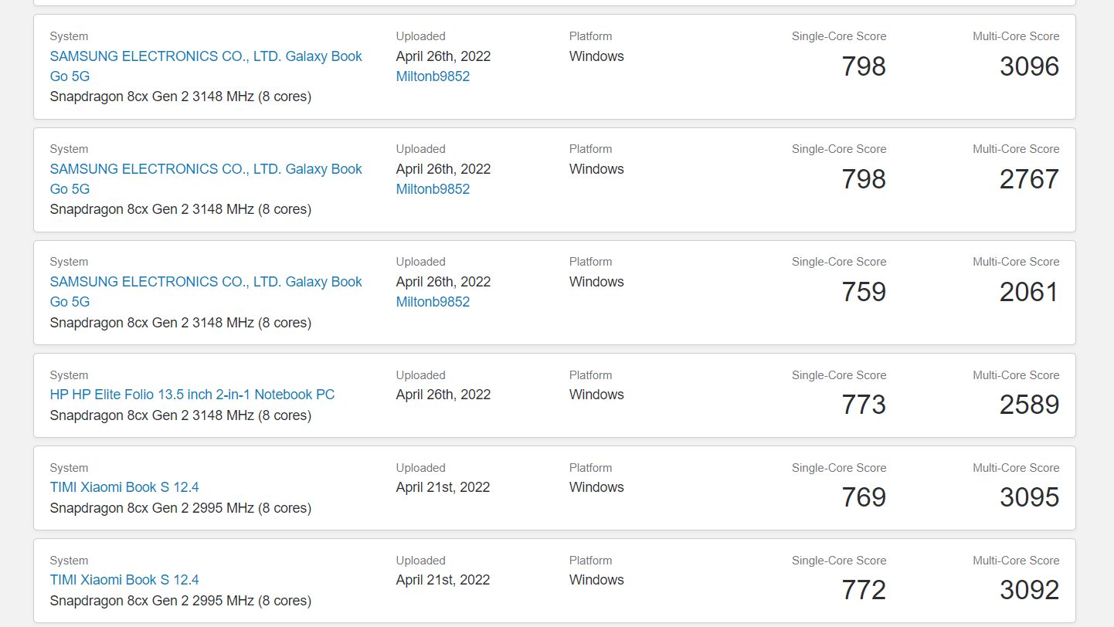This screenshot has width=1114, height=627.
Task: Open Xiaomi Book S 12.4 result scoring 3095
Action: [124, 487]
